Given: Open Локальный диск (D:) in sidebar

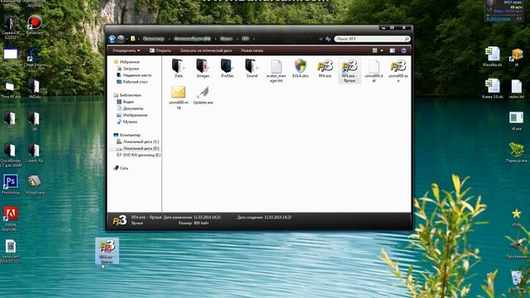Looking at the screenshot, I should coord(138,148).
